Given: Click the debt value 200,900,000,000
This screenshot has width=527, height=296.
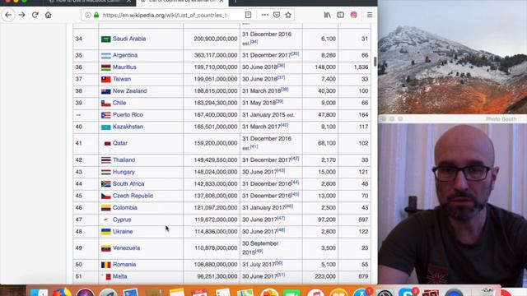Looking at the screenshot, I should point(216,39).
